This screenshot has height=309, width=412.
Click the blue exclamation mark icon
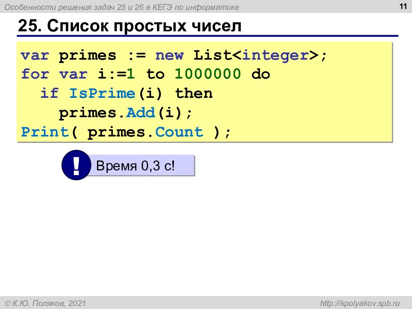click(x=76, y=165)
